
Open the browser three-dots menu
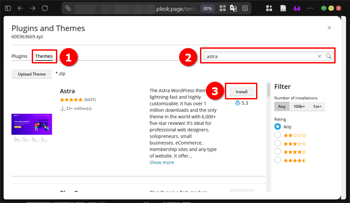click(310, 8)
